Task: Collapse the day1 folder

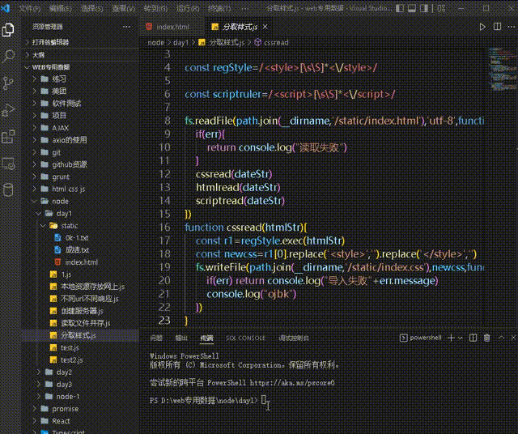Action: (64, 213)
